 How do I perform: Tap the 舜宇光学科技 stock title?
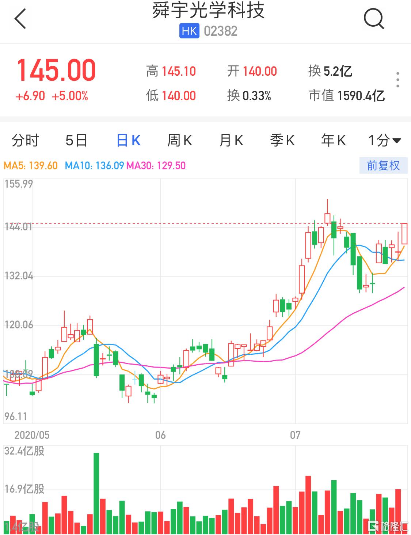[208, 11]
